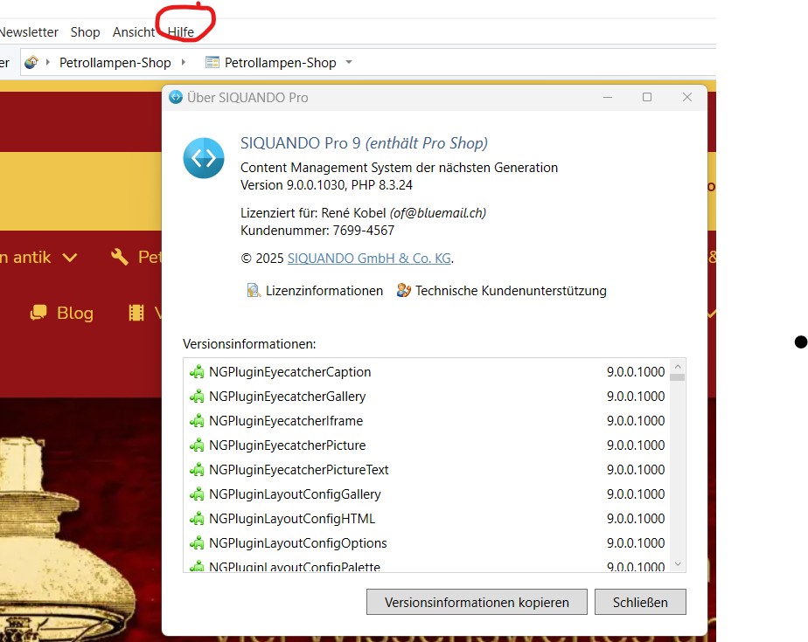The width and height of the screenshot is (808, 642).
Task: Close the Über SIQUANDO Pro dialog
Action: (x=687, y=97)
